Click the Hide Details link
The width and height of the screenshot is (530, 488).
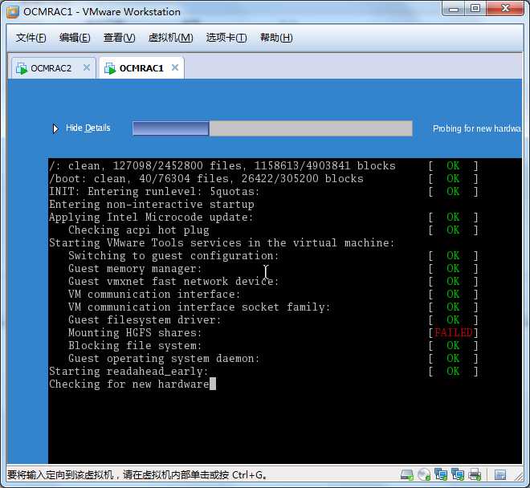pyautogui.click(x=88, y=128)
